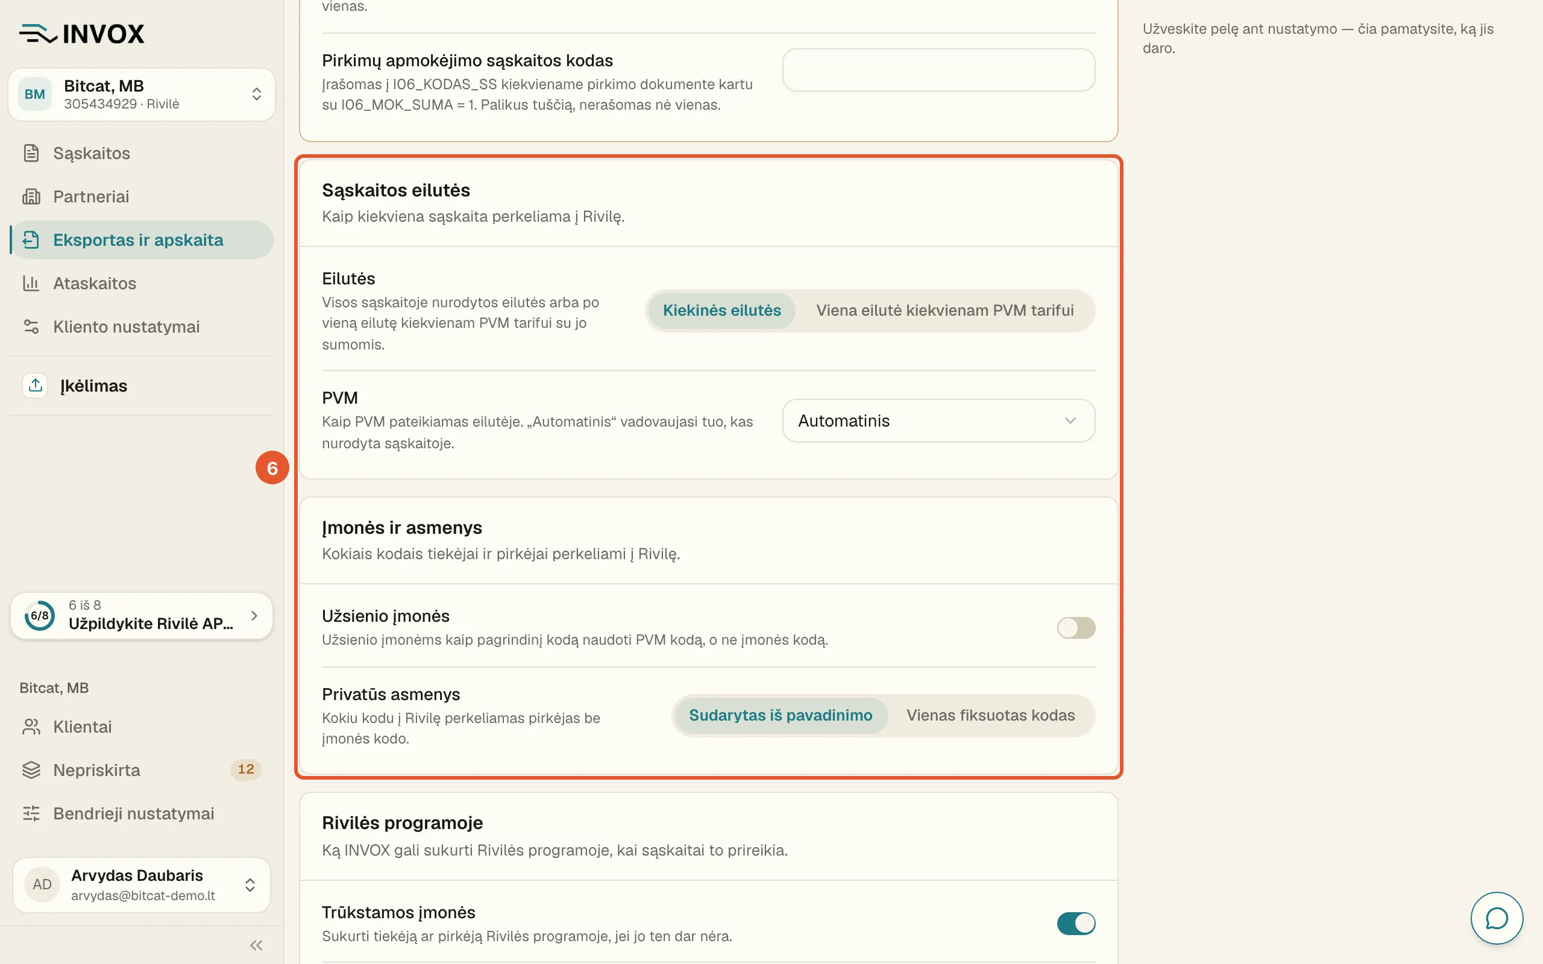Click the Įmonės ir asmenys heading
The width and height of the screenshot is (1543, 964).
401,527
